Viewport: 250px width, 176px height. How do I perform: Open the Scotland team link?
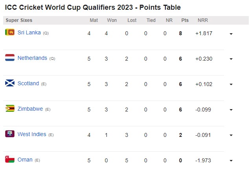[28, 84]
